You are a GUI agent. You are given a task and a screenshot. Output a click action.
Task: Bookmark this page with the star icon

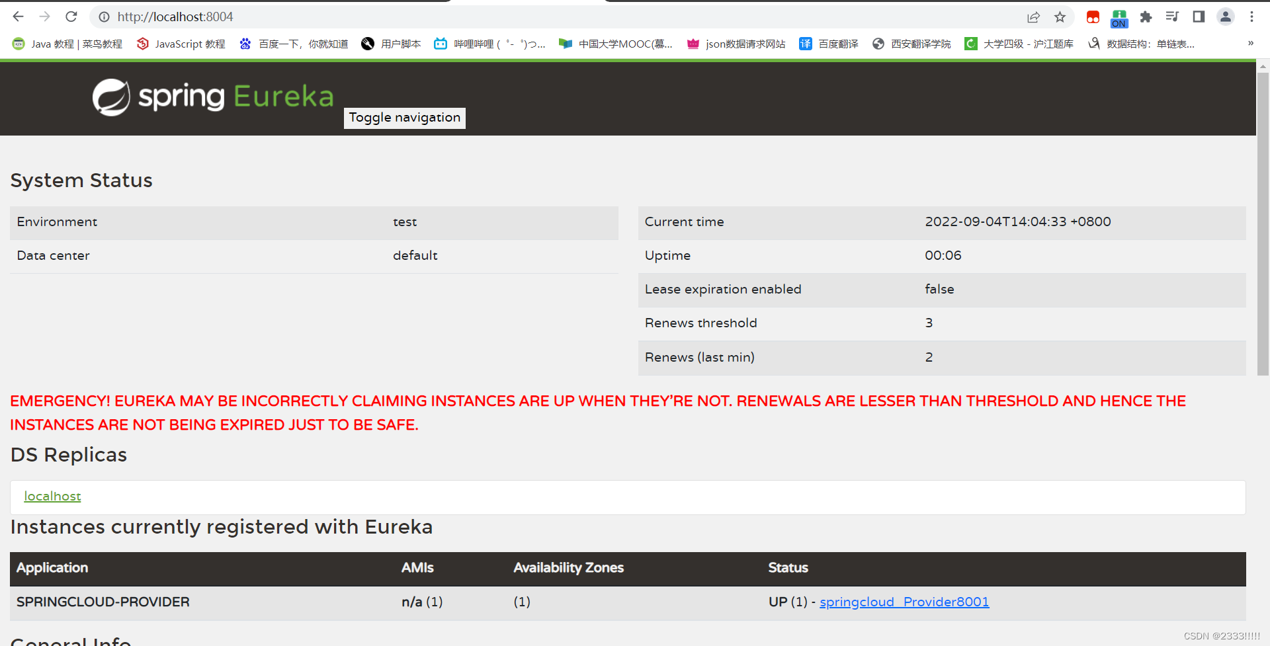tap(1060, 17)
